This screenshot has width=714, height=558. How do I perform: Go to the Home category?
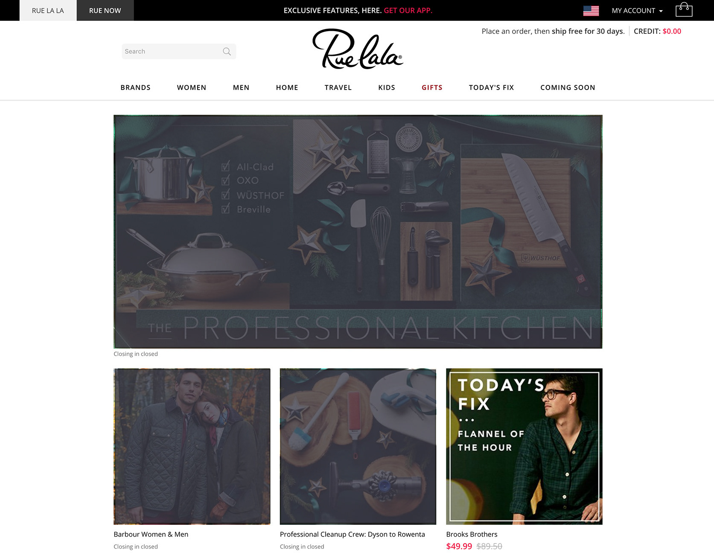tap(287, 87)
